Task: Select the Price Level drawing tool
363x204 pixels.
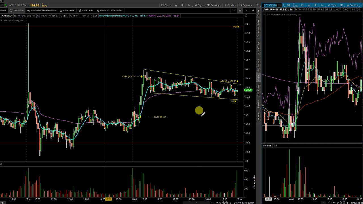Action: 67,10
